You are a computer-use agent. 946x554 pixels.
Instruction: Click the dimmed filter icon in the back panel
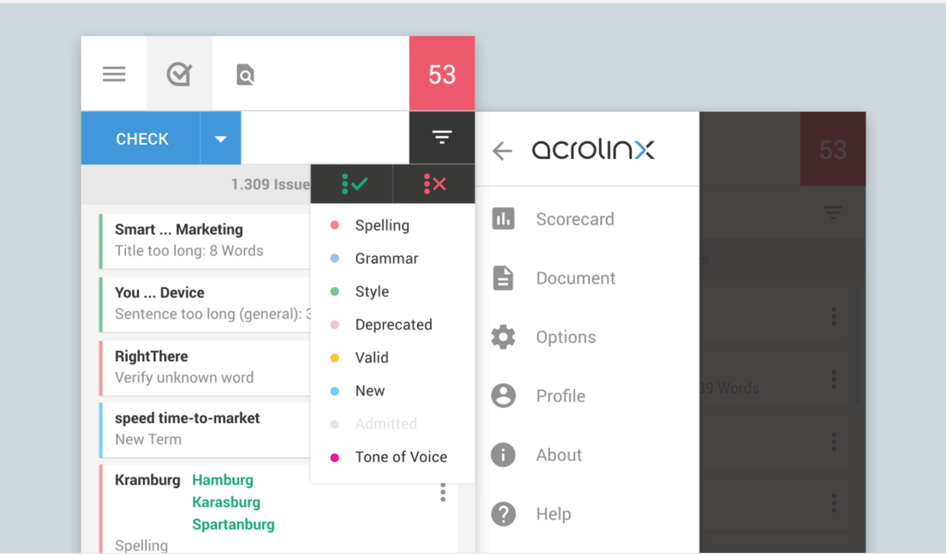tap(833, 212)
